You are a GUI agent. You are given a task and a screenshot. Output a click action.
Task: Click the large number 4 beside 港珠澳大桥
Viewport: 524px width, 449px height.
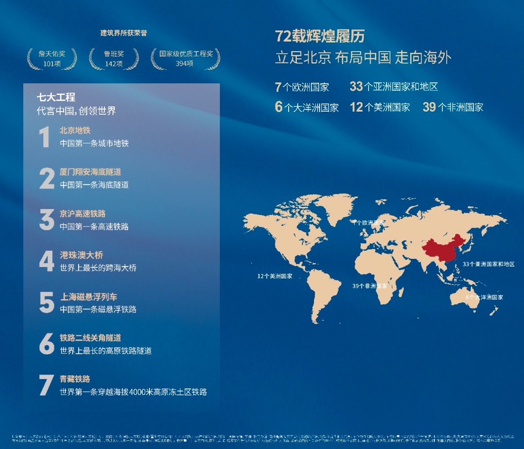(x=47, y=261)
